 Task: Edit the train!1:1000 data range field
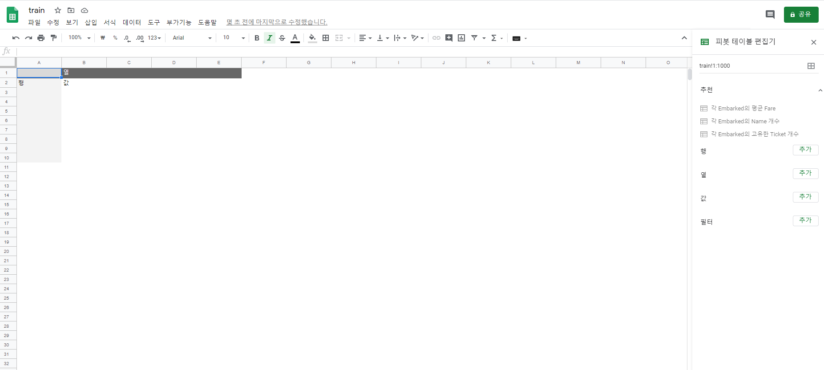click(x=751, y=66)
